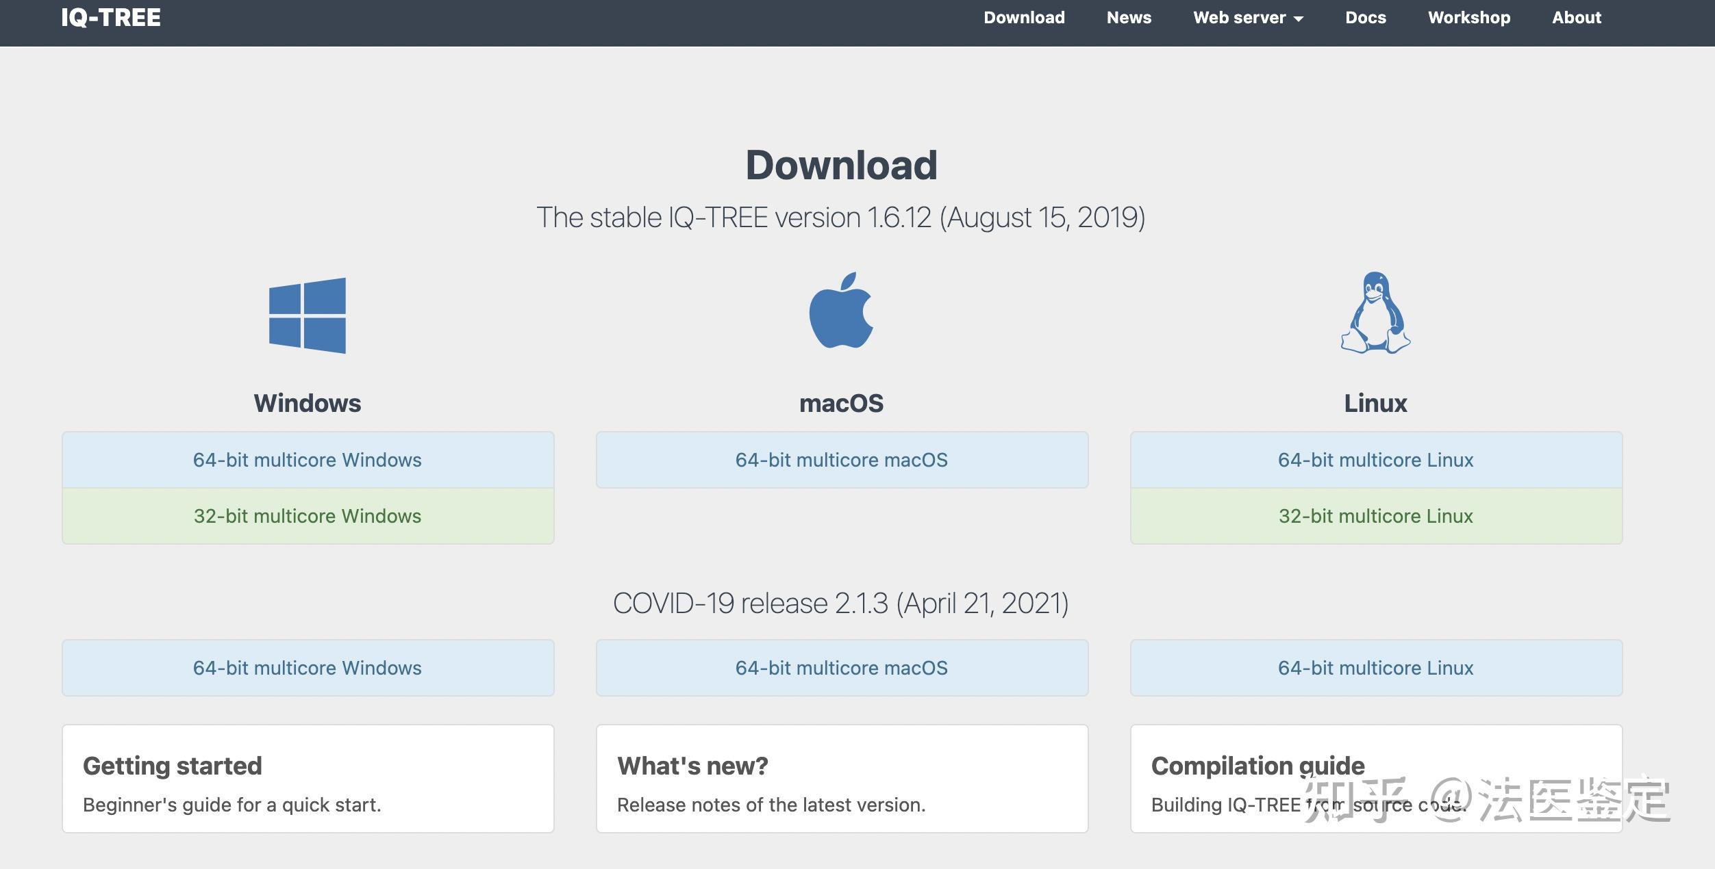Open the About page
Screen dimensions: 1715x869
click(1576, 18)
